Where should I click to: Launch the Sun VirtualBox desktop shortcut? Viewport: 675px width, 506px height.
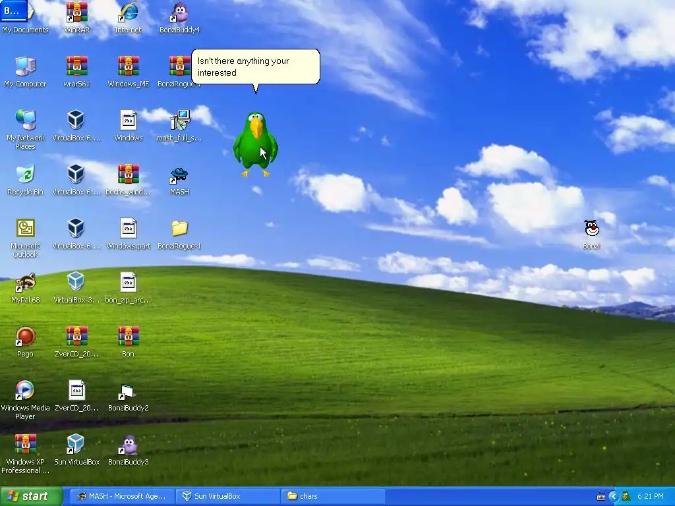pos(76,445)
